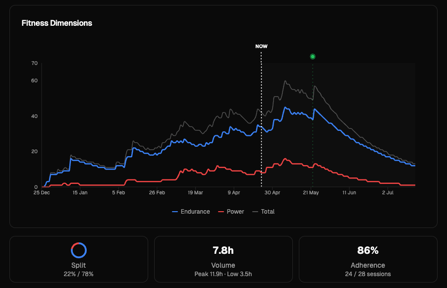The height and width of the screenshot is (288, 447).
Task: Click the 2 Jul axis label
Action: pos(388,192)
